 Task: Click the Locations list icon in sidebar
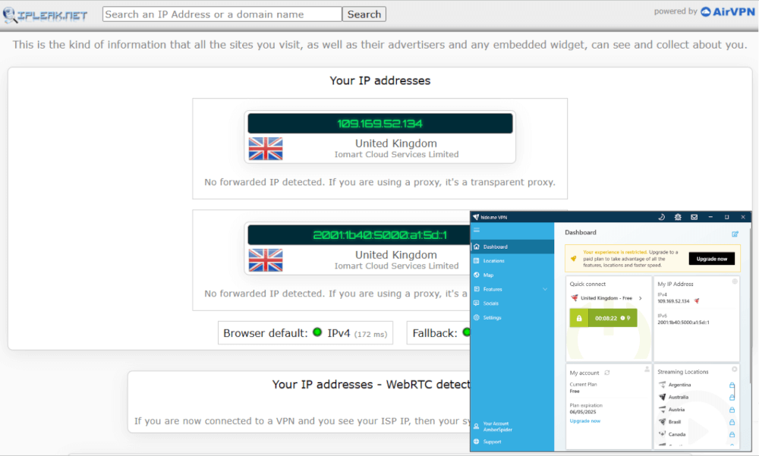pos(477,261)
